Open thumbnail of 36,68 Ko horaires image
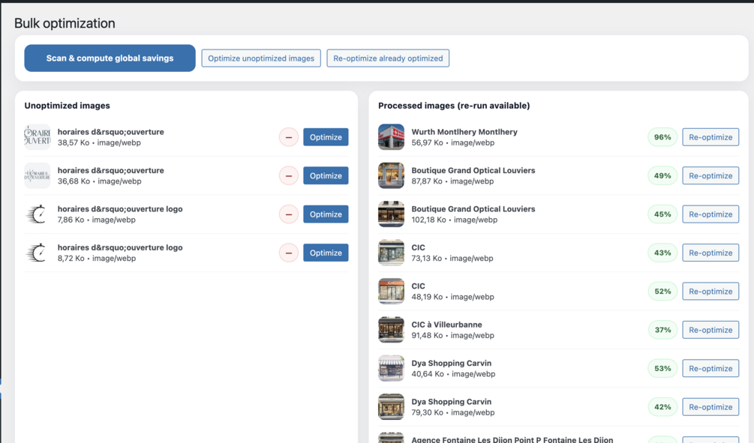754x443 pixels. pyautogui.click(x=38, y=175)
